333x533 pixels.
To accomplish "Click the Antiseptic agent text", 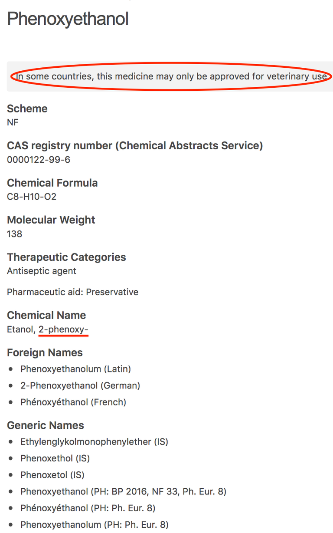I will pos(42,271).
